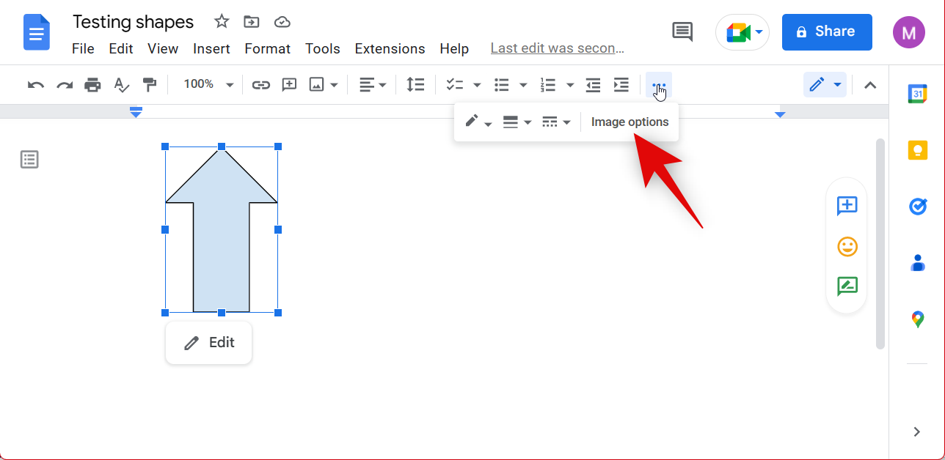Select the Paint format roller icon

point(150,85)
